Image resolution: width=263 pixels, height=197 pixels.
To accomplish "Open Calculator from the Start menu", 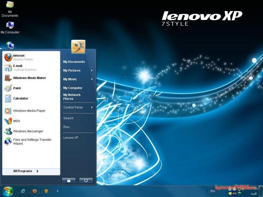I will point(20,98).
